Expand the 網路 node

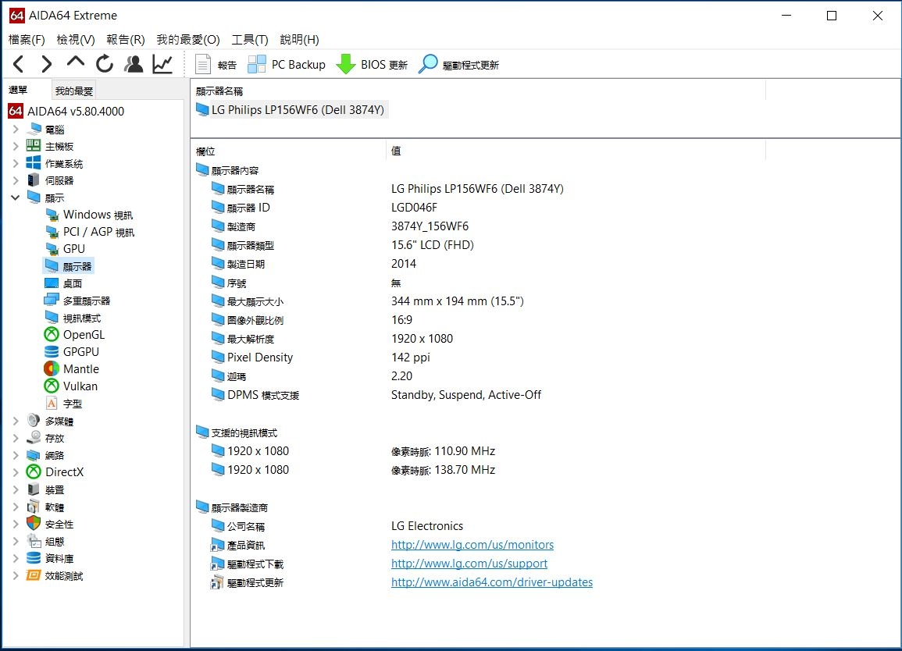(16, 456)
